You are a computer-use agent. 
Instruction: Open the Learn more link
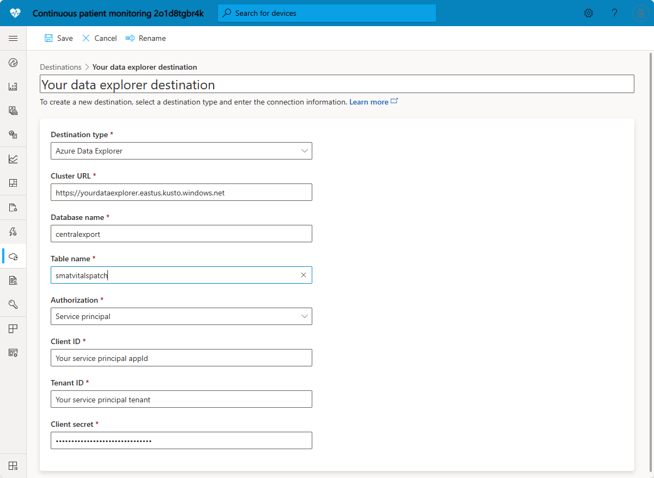pyautogui.click(x=369, y=102)
